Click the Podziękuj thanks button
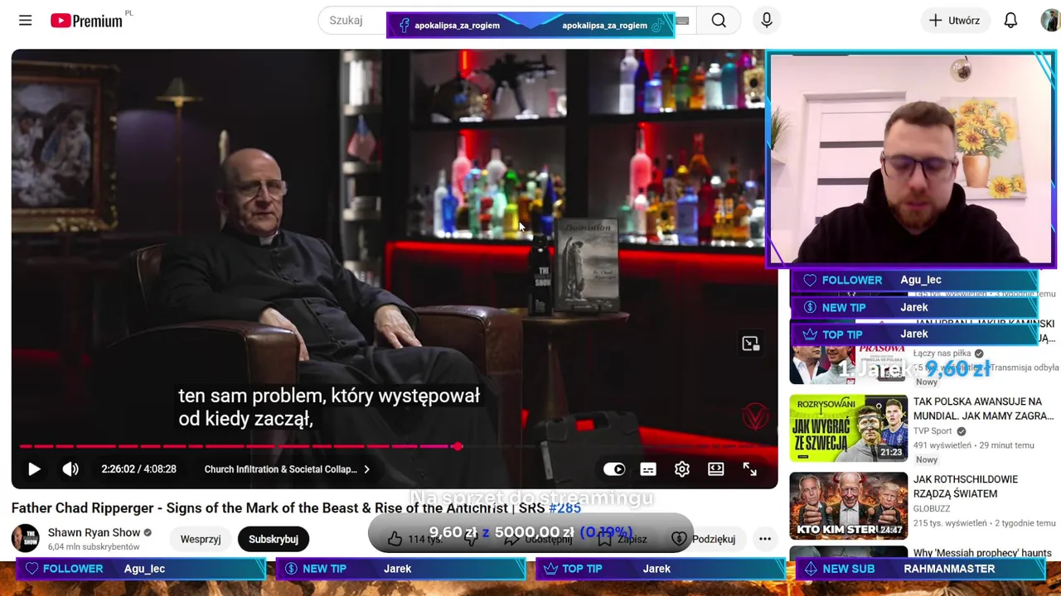Viewport: 1061px width, 596px height. coord(704,539)
